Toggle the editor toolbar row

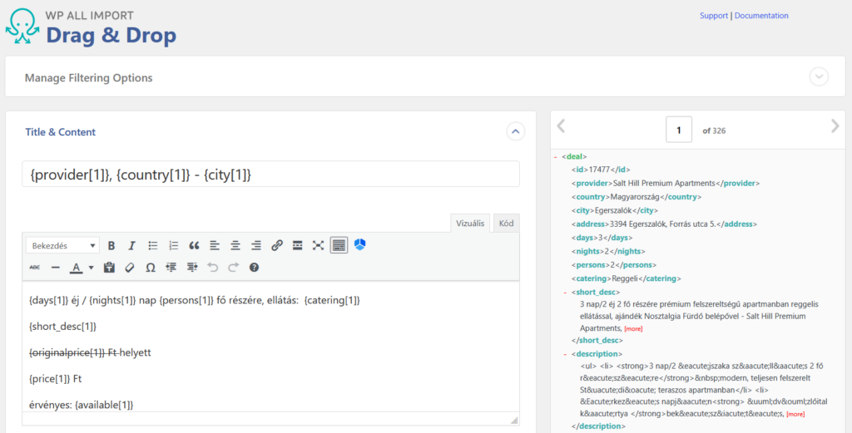tap(339, 245)
